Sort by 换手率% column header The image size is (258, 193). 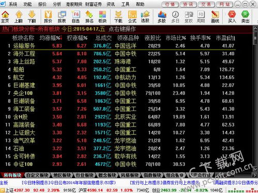click(x=200, y=38)
